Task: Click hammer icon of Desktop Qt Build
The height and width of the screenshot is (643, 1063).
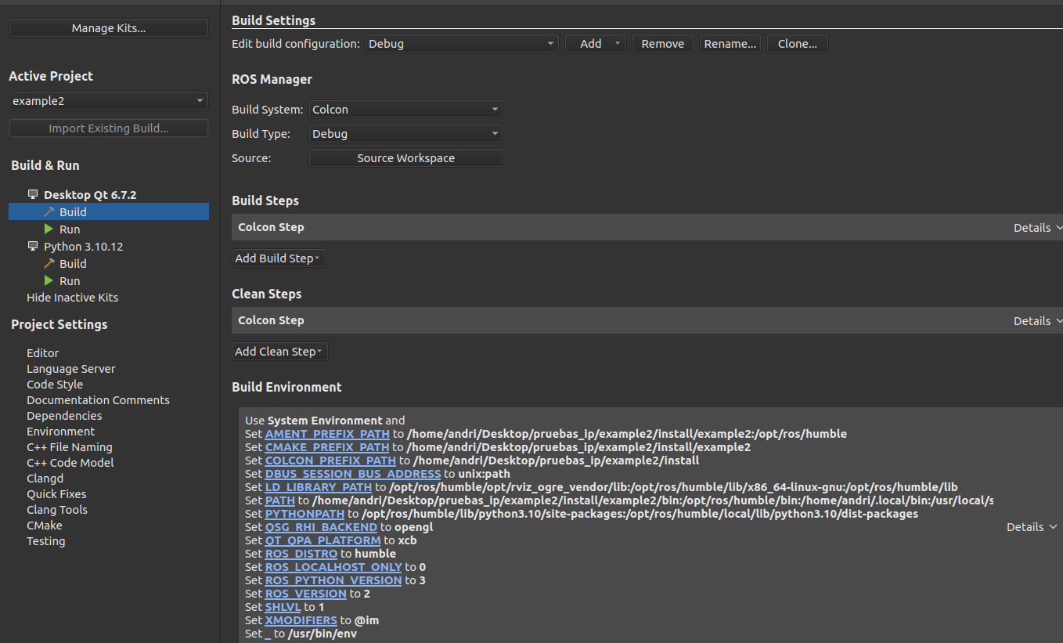Action: click(x=49, y=212)
